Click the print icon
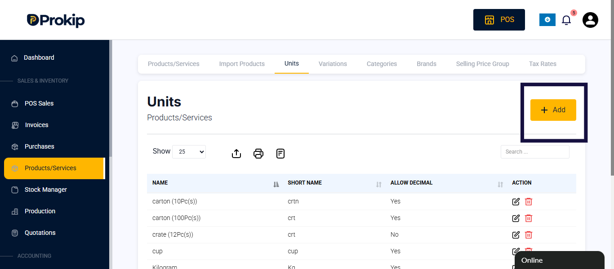614x269 pixels. (258, 154)
